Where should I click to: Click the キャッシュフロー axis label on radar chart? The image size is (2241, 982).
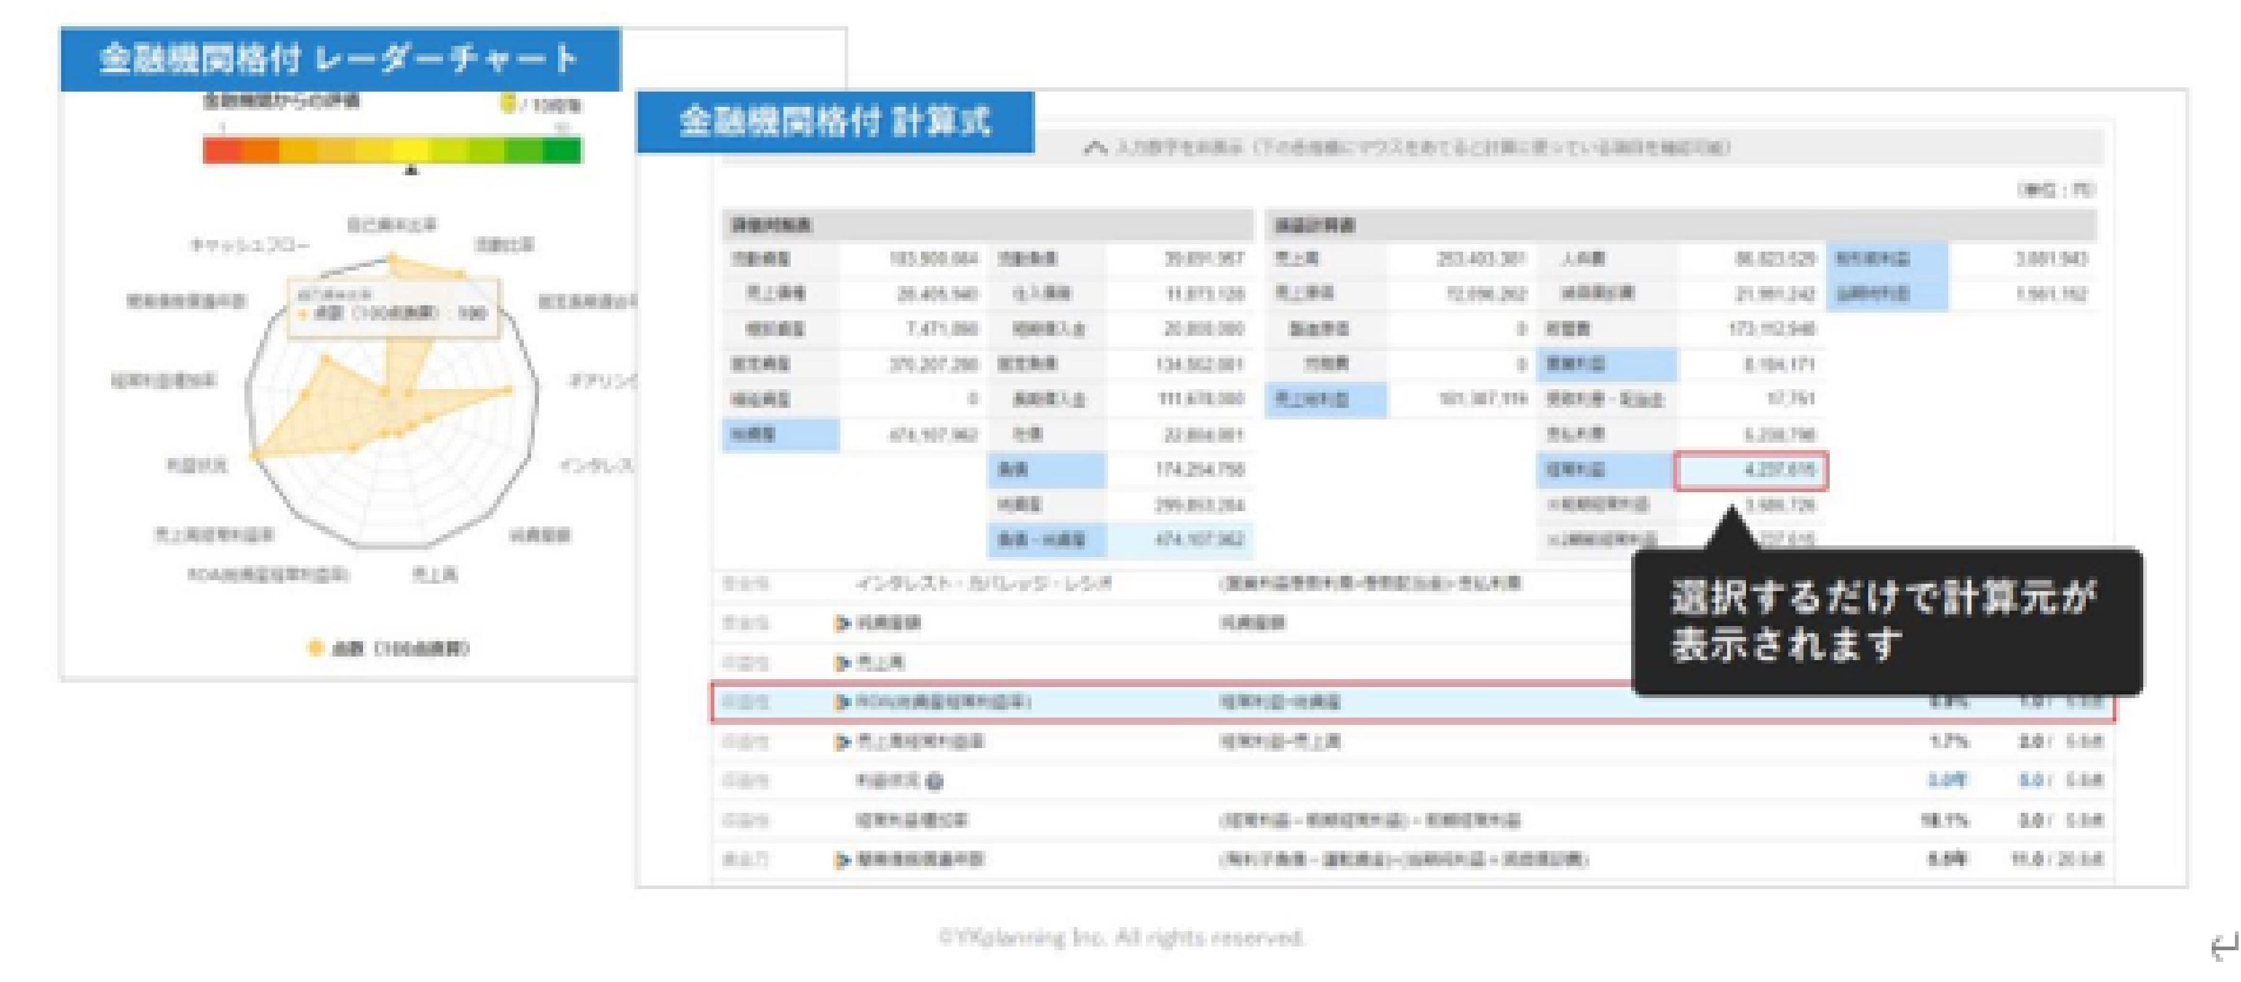pos(250,246)
